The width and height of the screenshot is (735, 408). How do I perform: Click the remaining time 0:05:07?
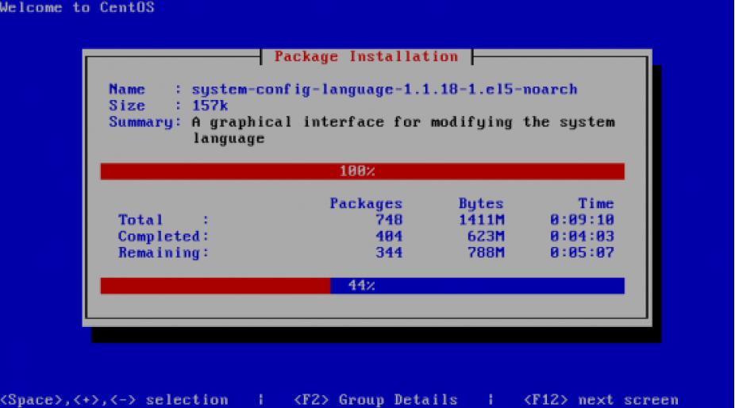582,252
